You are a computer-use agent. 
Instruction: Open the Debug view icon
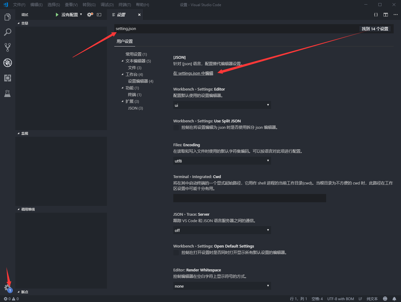click(x=7, y=62)
